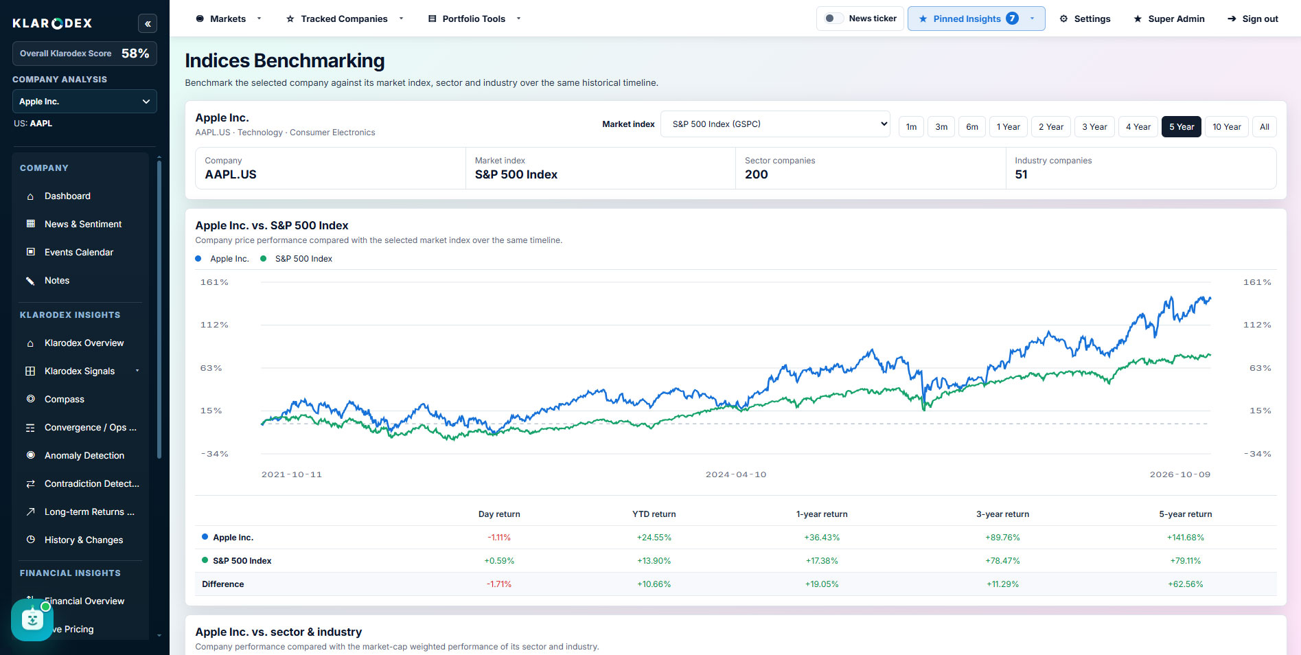Open the Markets dropdown menu
The height and width of the screenshot is (655, 1301).
[229, 19]
